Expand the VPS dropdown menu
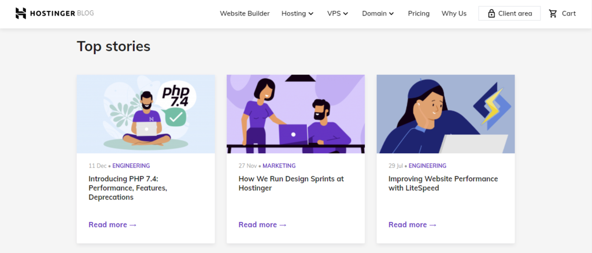 (338, 13)
